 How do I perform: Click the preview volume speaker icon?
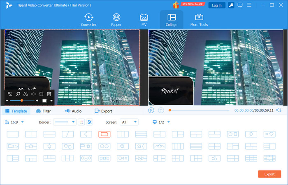point(279,110)
